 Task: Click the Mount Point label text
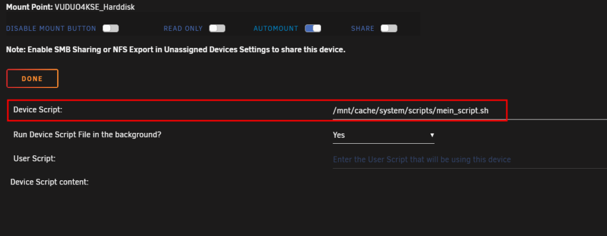pyautogui.click(x=30, y=7)
